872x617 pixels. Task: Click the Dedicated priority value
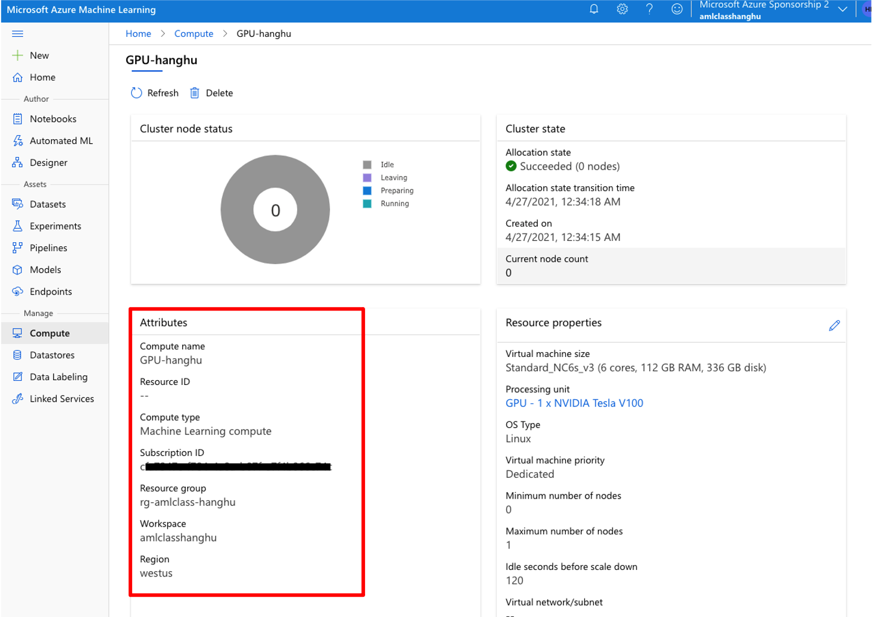tap(530, 474)
